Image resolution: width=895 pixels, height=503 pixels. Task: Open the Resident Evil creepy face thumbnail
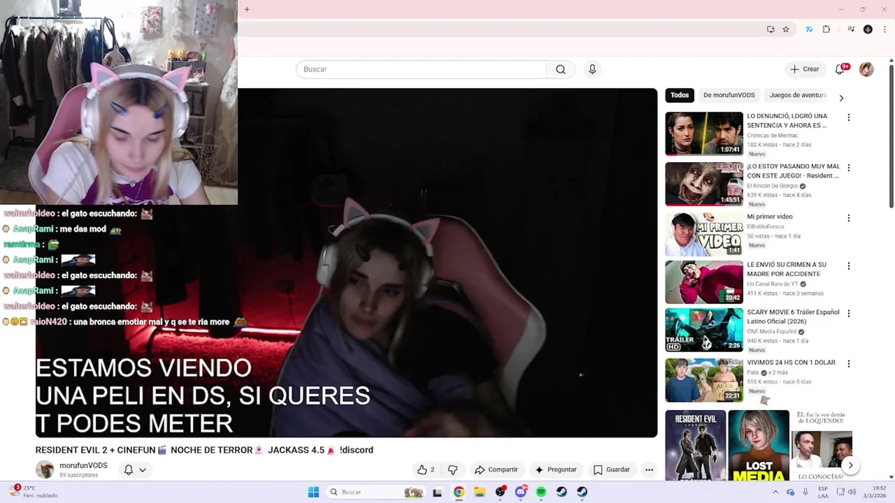click(704, 184)
